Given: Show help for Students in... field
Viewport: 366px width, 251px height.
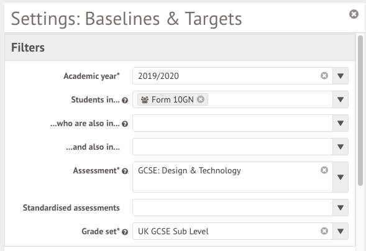Looking at the screenshot, I should (x=125, y=100).
